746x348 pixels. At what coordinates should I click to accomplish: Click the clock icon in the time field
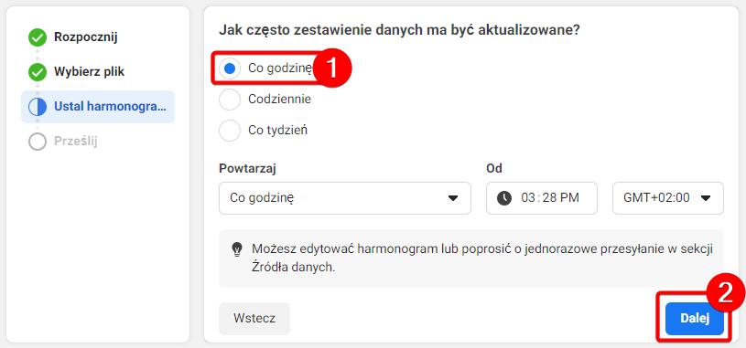tap(504, 198)
